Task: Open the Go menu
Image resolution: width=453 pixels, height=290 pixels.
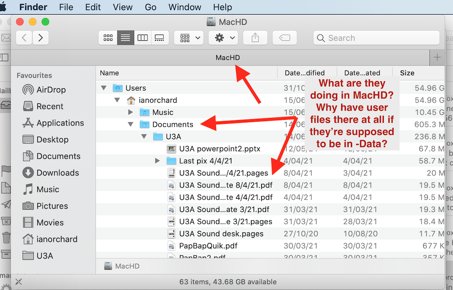Action: coord(151,7)
